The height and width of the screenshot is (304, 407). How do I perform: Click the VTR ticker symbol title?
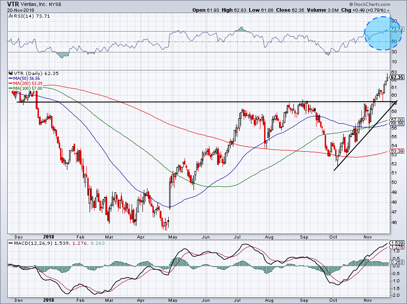tap(13, 4)
